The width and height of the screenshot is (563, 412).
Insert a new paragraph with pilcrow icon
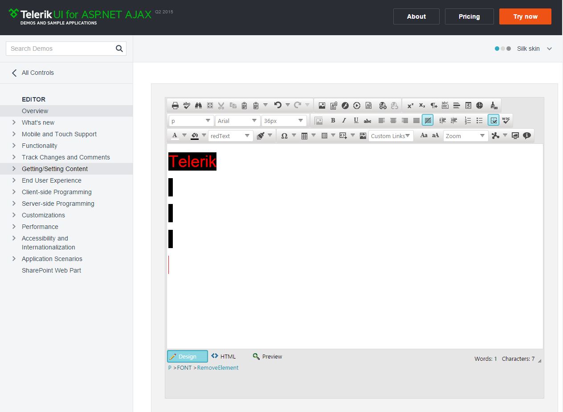pyautogui.click(x=433, y=106)
